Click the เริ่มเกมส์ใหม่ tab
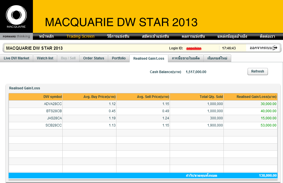This screenshot has width=283, height=183. [x=217, y=58]
